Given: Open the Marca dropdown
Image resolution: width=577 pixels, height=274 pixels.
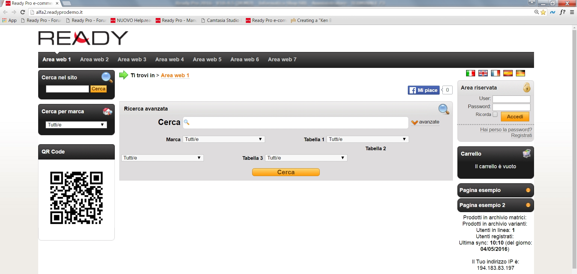Looking at the screenshot, I should pyautogui.click(x=224, y=139).
